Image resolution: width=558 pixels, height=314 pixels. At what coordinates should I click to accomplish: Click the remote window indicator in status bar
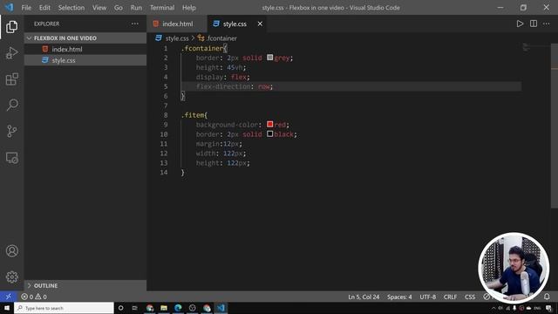(x=8, y=297)
